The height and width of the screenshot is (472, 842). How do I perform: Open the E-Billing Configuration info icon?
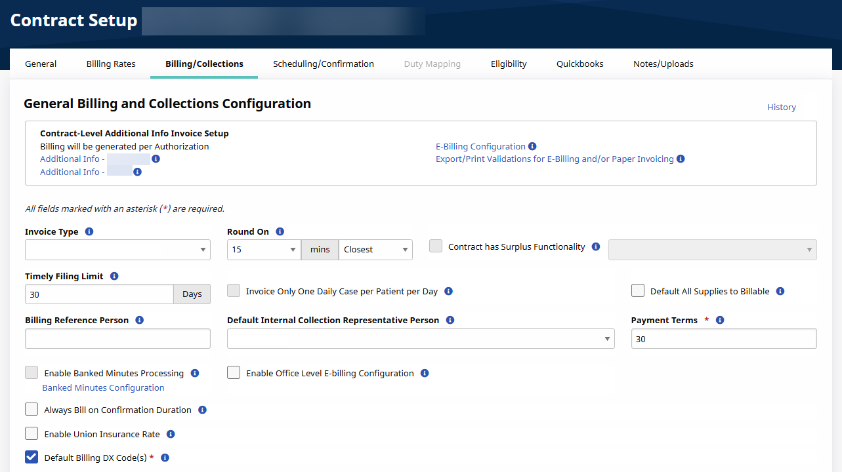[x=532, y=146]
